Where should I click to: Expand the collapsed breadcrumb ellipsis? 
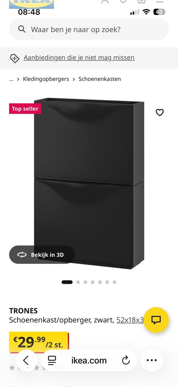tap(11, 79)
